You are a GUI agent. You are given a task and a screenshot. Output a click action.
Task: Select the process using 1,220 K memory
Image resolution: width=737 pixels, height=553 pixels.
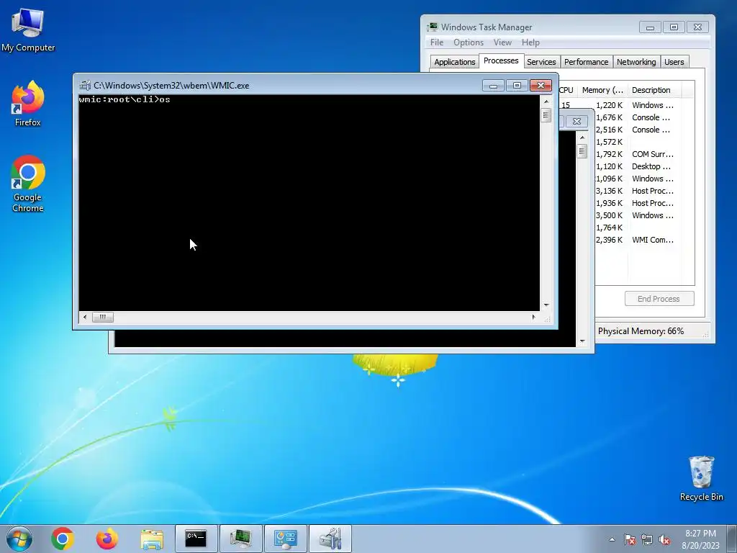pos(627,105)
